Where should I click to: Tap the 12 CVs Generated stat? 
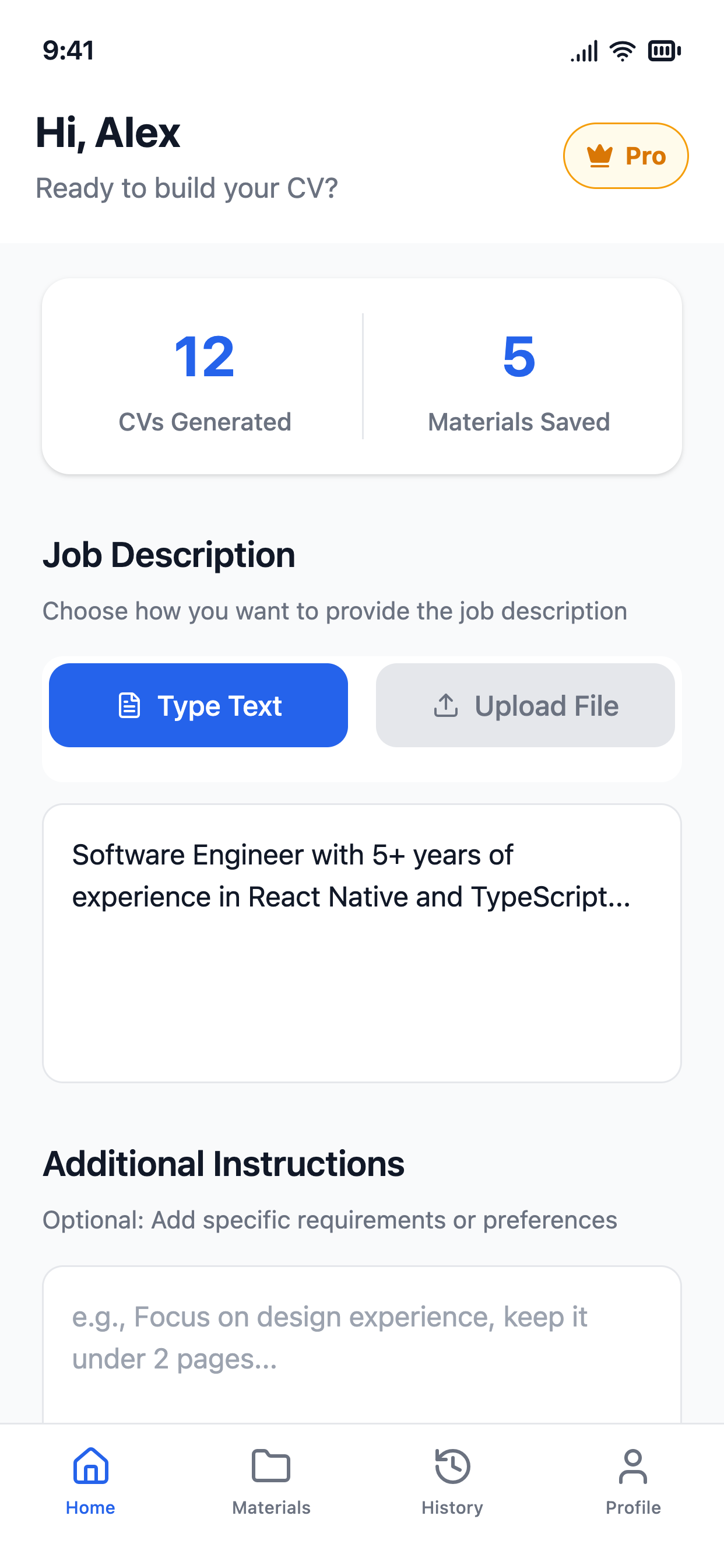tap(205, 377)
